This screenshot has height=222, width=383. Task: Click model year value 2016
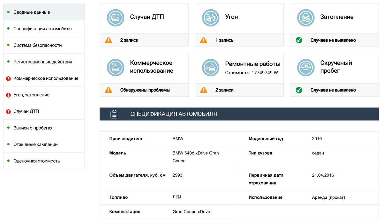(x=317, y=139)
